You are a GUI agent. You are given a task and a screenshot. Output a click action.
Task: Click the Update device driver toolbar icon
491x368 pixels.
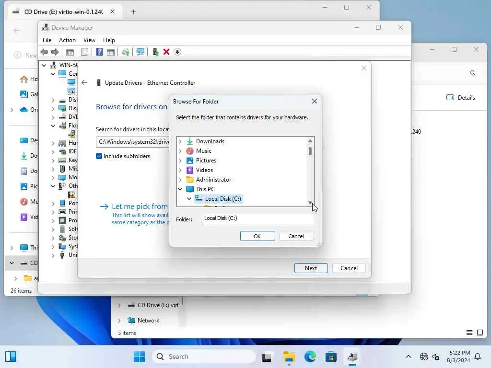tap(156, 52)
